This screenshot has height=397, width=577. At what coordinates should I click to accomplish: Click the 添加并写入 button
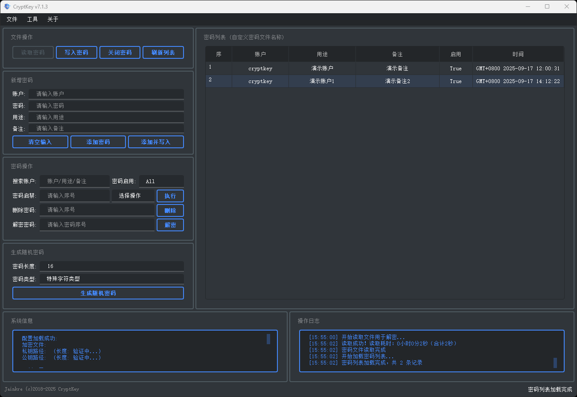click(156, 142)
